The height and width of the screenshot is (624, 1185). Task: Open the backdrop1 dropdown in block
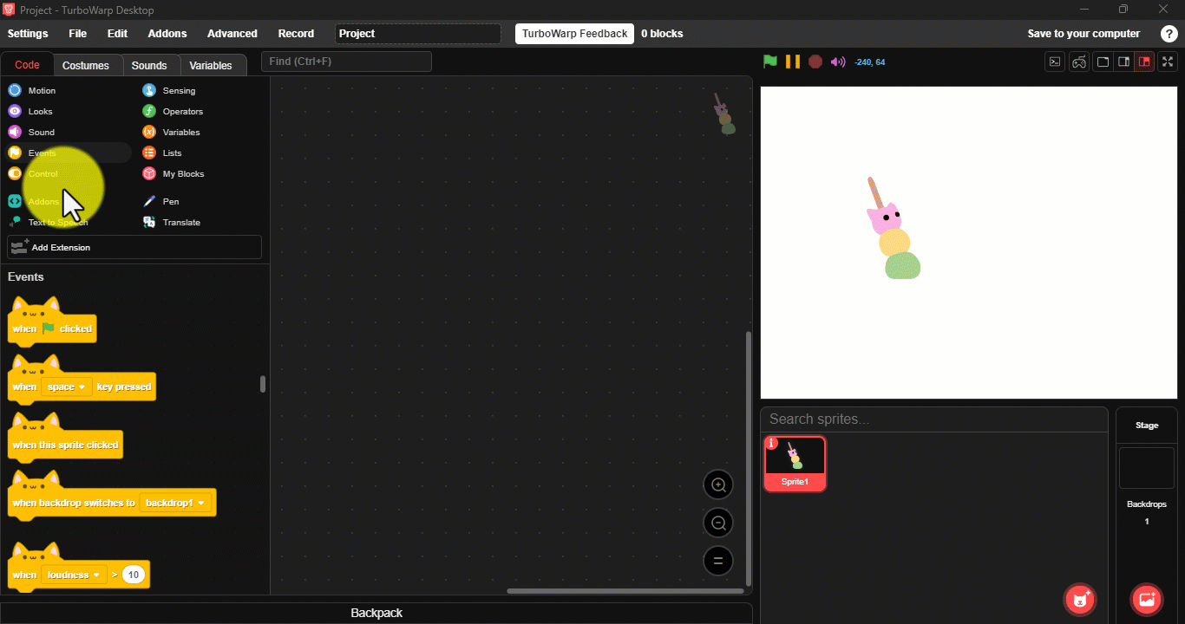tap(175, 503)
